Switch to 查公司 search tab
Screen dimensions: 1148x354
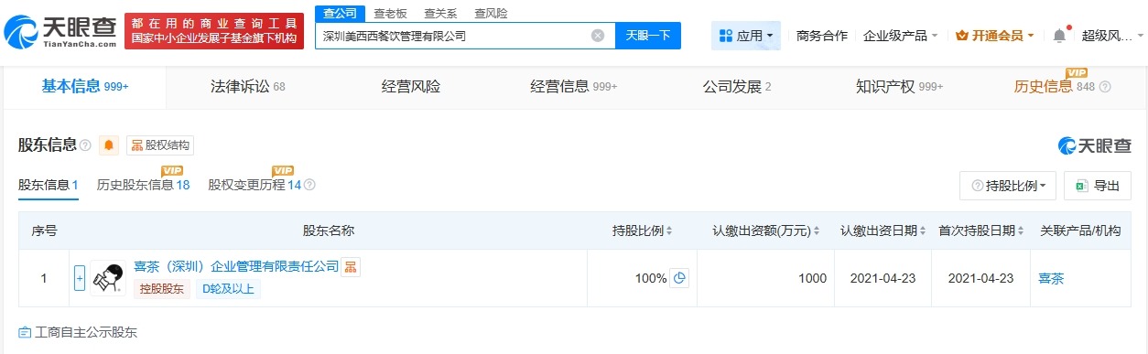click(x=340, y=13)
